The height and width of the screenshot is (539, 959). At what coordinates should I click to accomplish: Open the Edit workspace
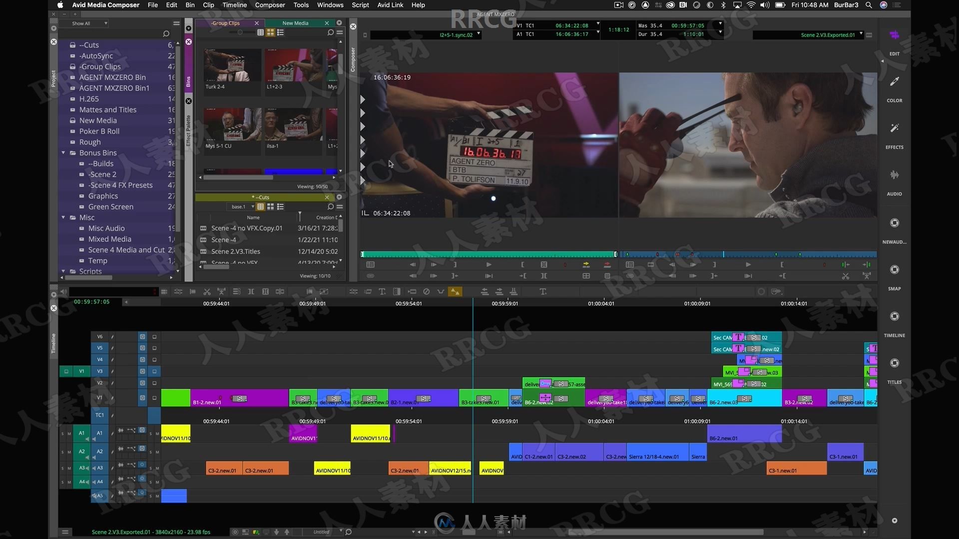(x=894, y=42)
